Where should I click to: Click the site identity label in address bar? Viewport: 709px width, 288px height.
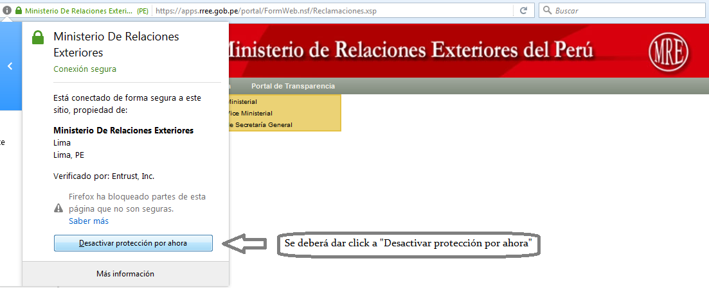point(86,10)
